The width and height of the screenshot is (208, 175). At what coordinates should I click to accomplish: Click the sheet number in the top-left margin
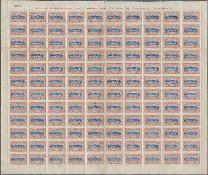pyautogui.click(x=17, y=6)
